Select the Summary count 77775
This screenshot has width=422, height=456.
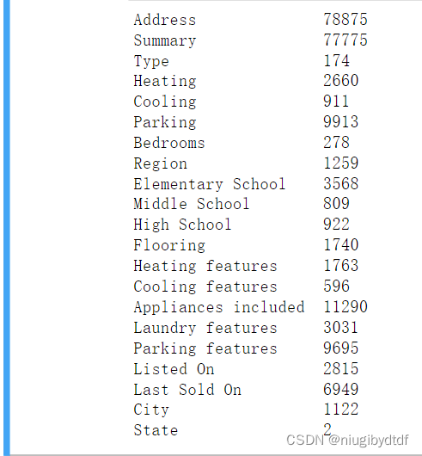point(346,40)
